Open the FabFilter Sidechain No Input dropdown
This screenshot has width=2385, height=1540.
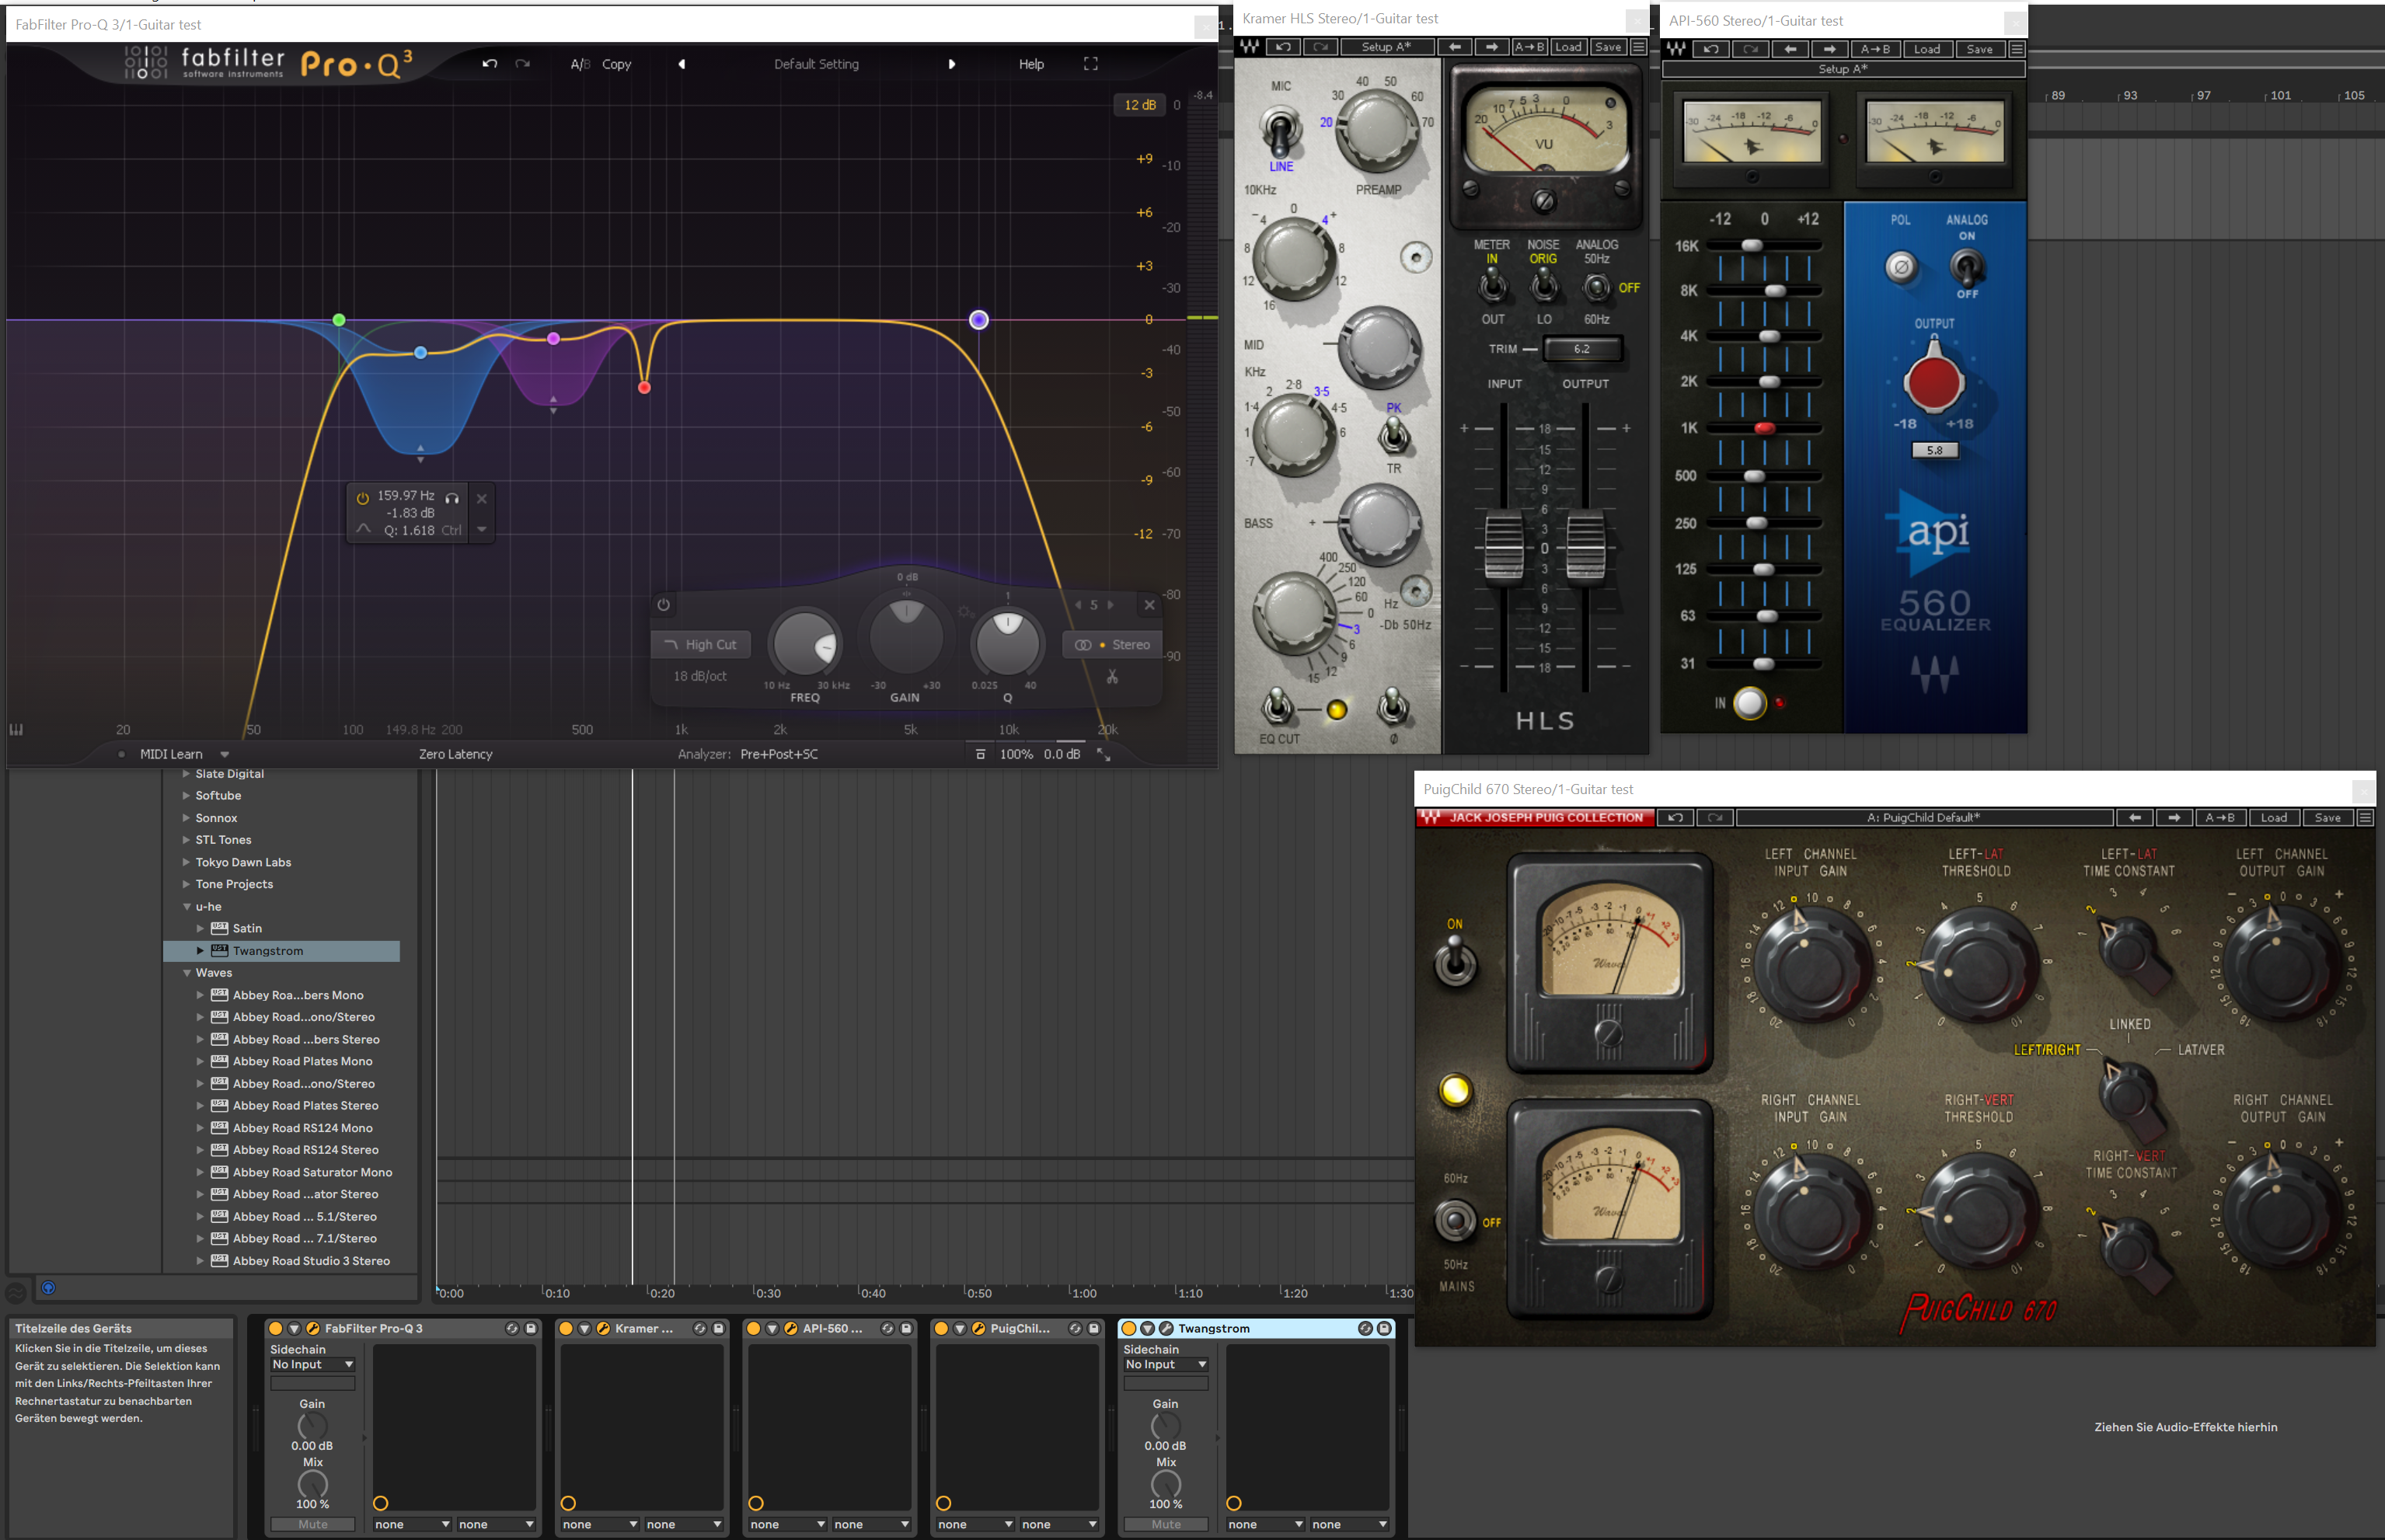pos(312,1364)
